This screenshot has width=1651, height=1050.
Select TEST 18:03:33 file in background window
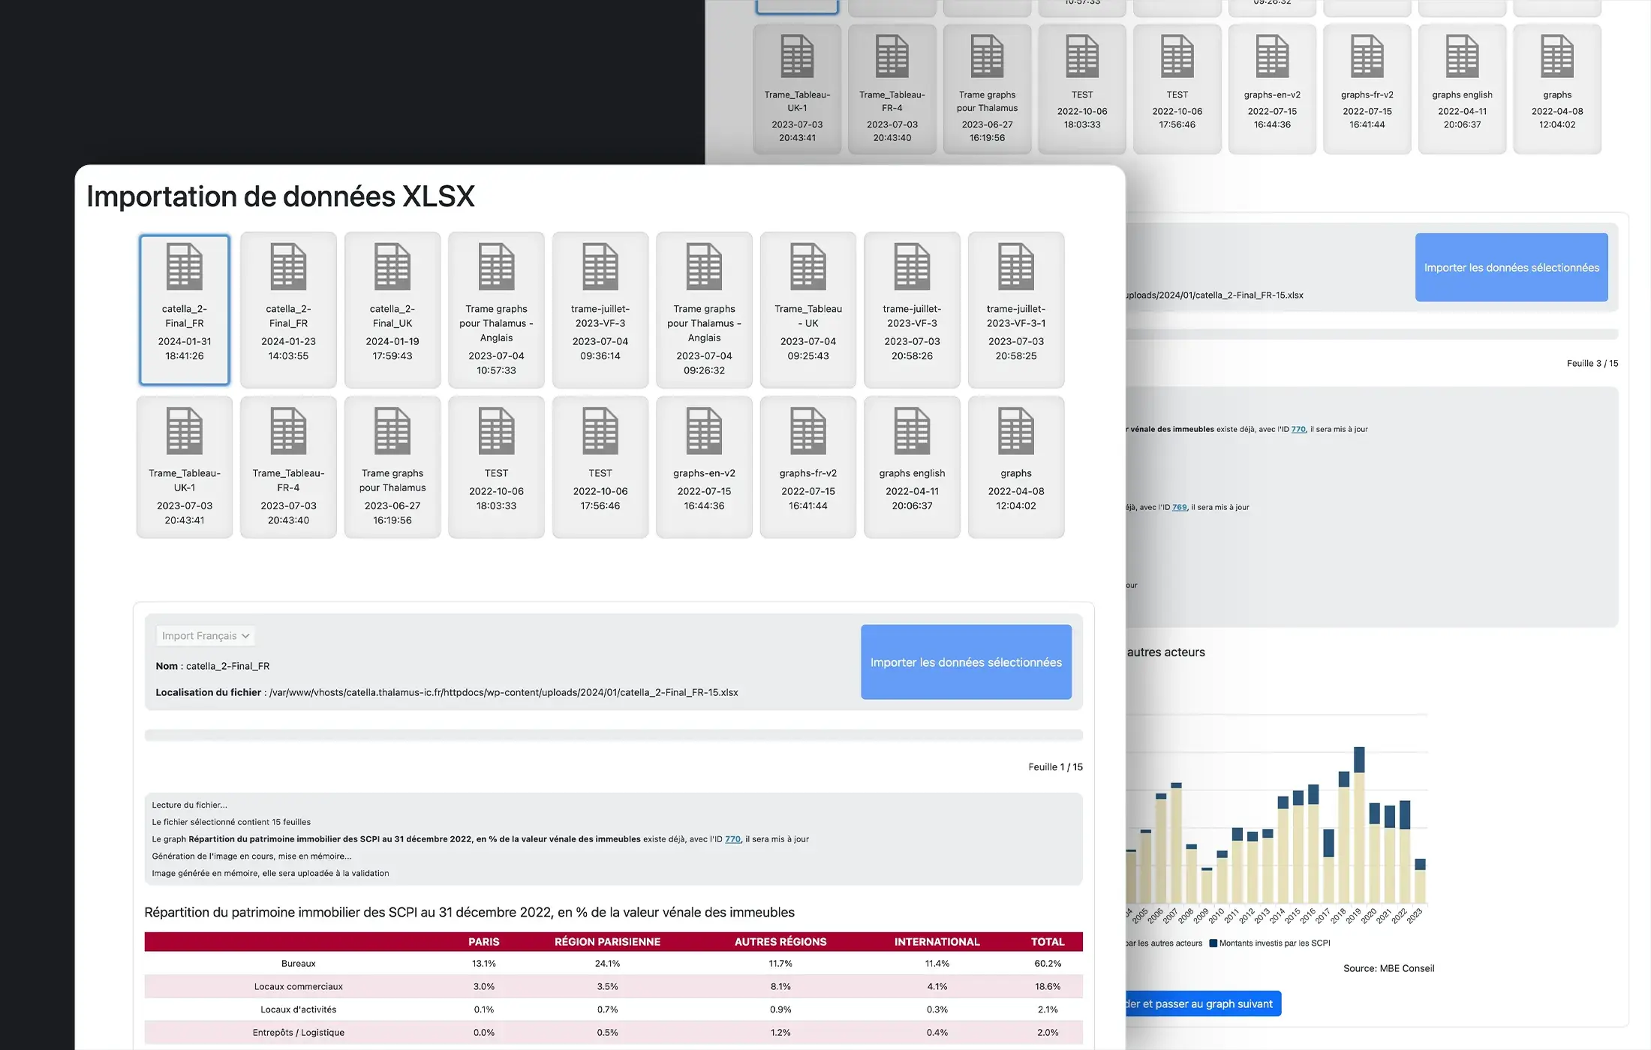pos(1082,89)
